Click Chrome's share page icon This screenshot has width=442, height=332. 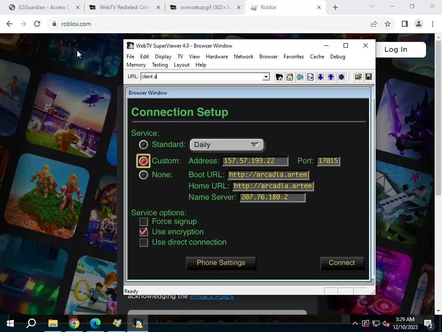[x=374, y=24]
